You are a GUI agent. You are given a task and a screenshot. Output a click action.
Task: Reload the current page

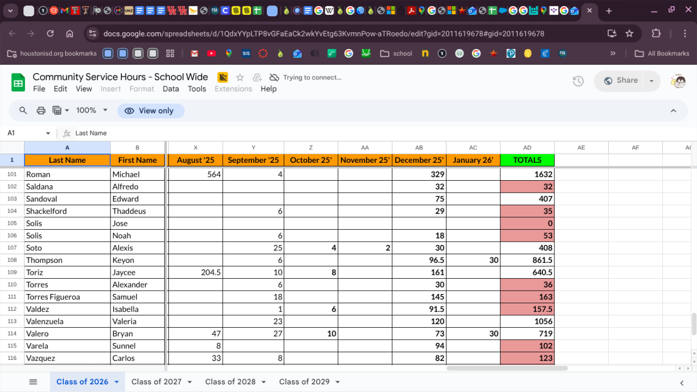tap(50, 34)
